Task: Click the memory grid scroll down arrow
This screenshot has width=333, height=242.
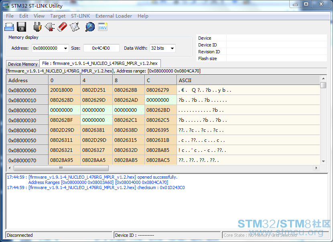Action: (x=323, y=161)
